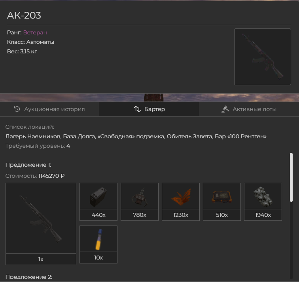Screen dimensions: 299x282
Task: Click the Требуемый уровень: 4 text
Action: pos(38,146)
